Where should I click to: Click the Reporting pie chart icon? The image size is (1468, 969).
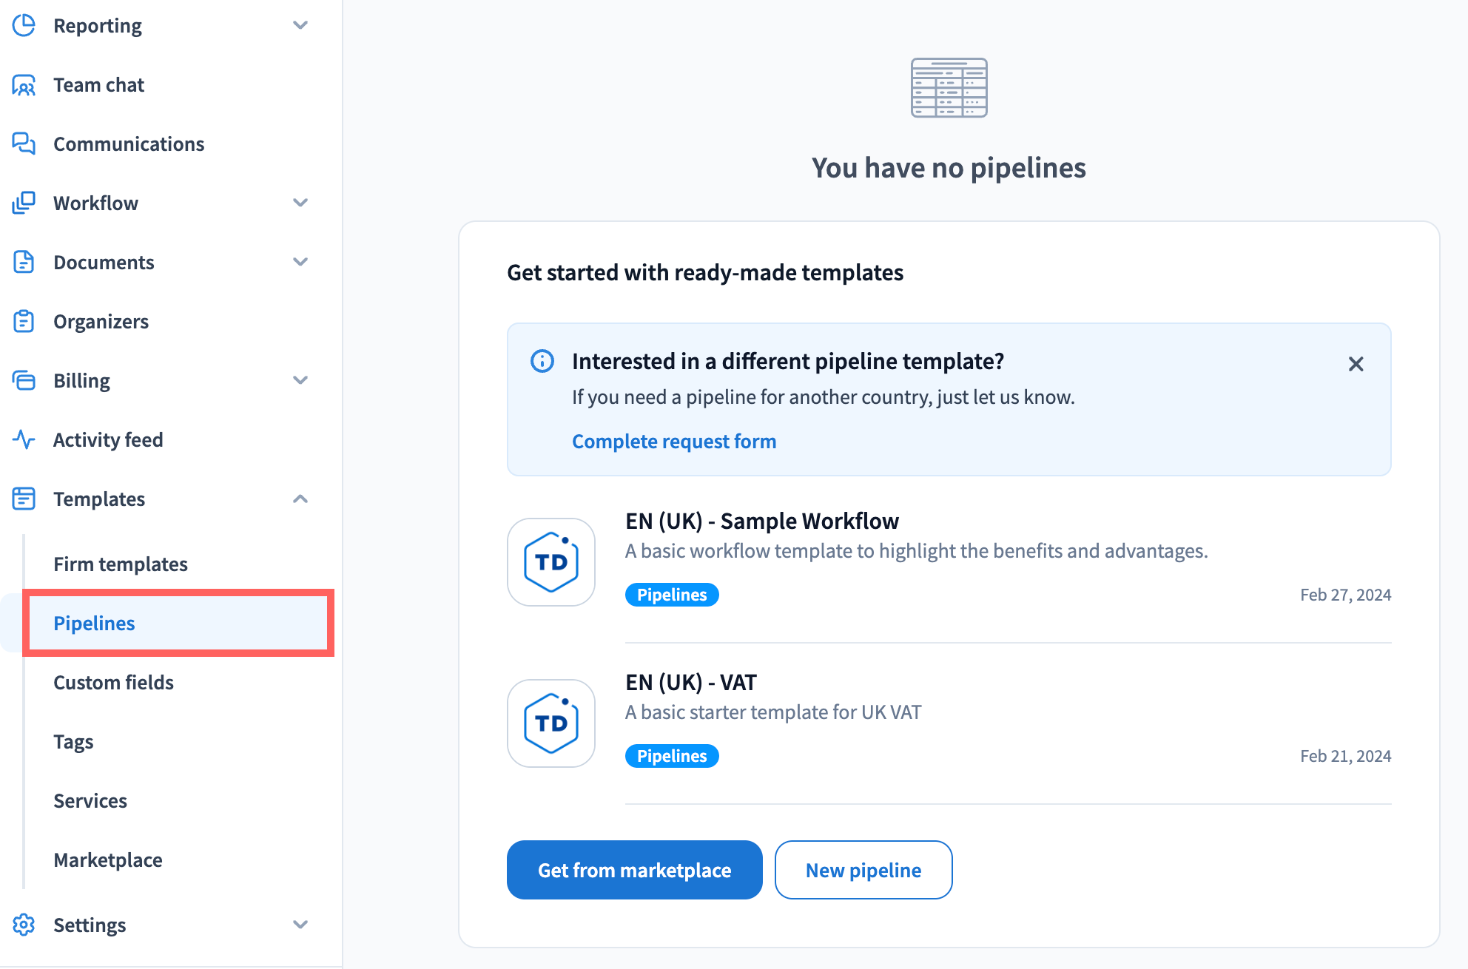(x=24, y=25)
